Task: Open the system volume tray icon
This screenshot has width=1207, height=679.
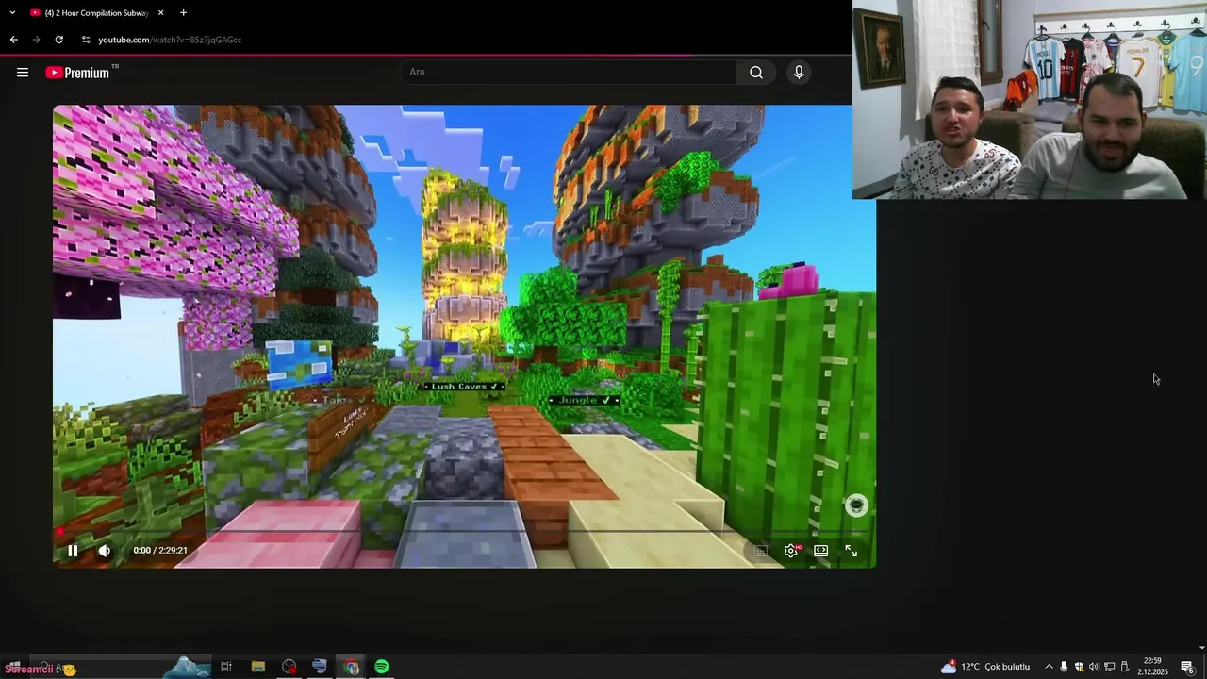Action: point(1094,667)
